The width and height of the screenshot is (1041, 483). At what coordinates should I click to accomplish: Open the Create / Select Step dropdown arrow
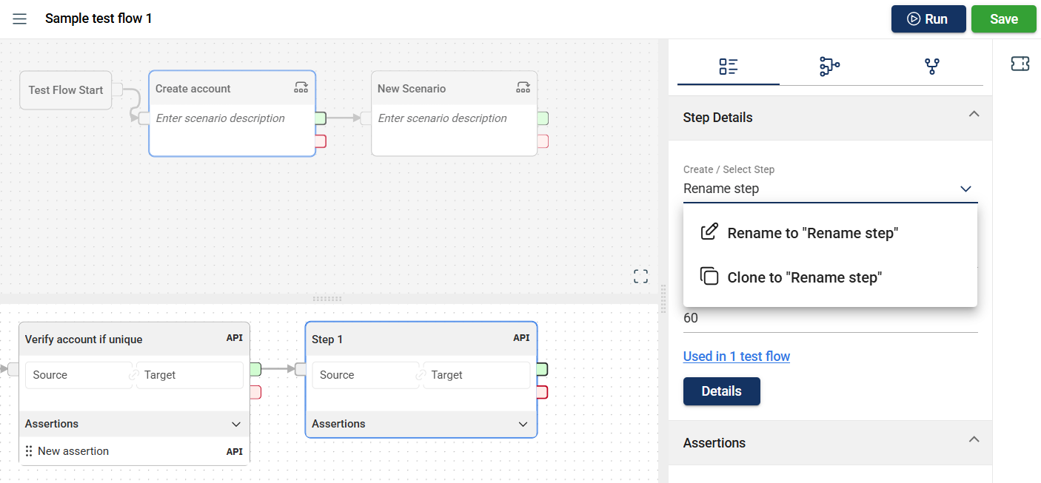click(x=965, y=189)
